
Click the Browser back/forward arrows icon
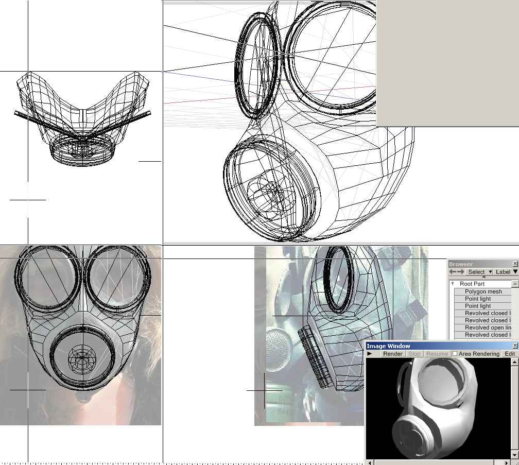(x=456, y=272)
